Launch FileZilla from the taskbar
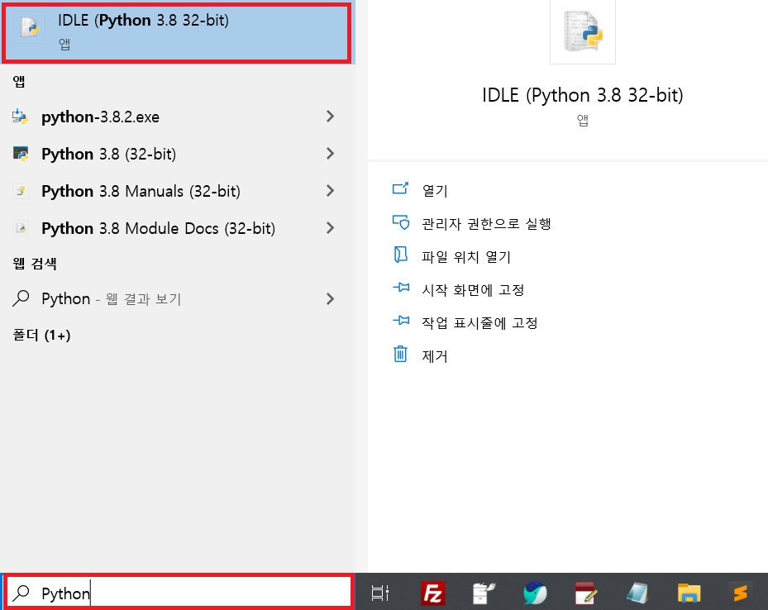Viewport: 768px width, 610px height. coord(433,593)
